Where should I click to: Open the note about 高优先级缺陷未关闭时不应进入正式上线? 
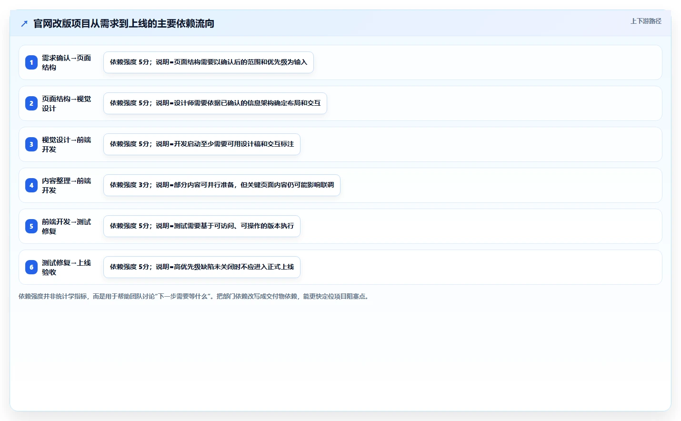click(x=202, y=267)
